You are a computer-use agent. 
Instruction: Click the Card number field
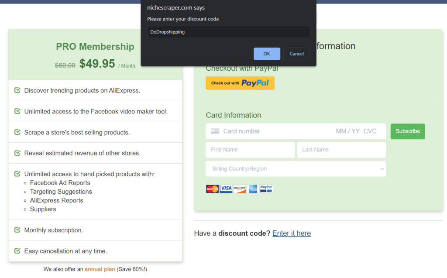241,131
